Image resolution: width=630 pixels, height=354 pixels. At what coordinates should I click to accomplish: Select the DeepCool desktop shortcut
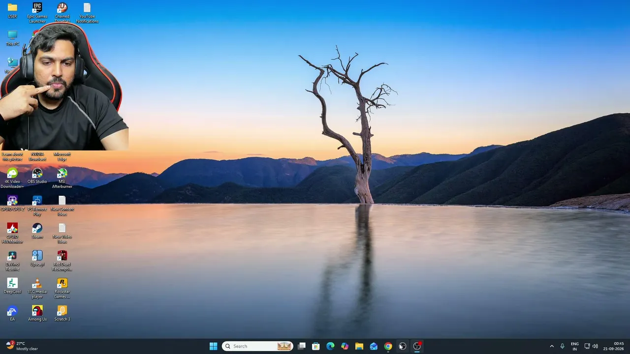click(x=12, y=286)
